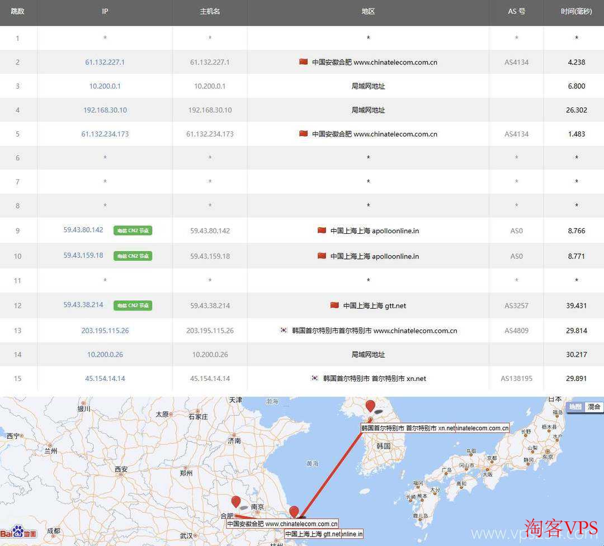Open IP link 61.132.234.173
This screenshot has height=546, width=604.
[x=105, y=134]
